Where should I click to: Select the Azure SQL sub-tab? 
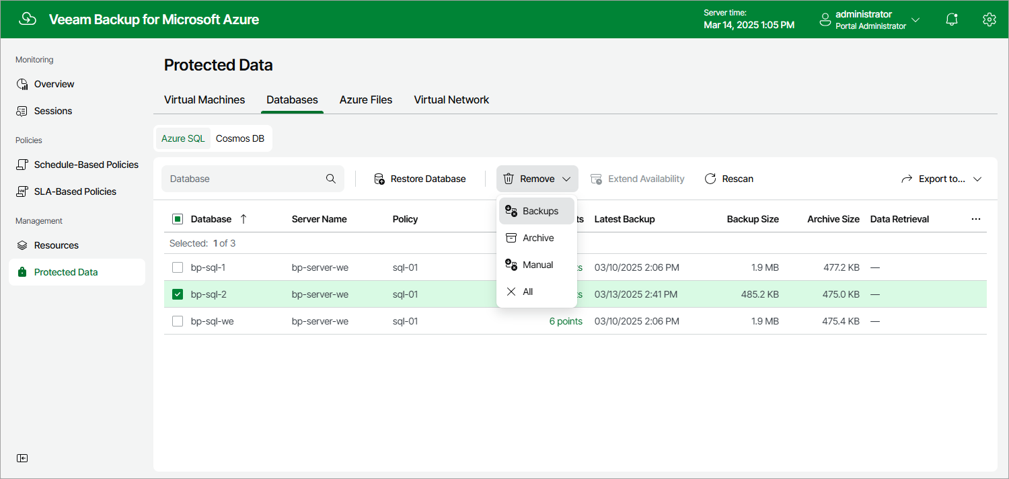[183, 138]
